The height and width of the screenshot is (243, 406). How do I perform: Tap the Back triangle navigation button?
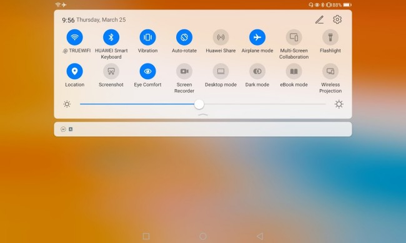tap(260, 236)
